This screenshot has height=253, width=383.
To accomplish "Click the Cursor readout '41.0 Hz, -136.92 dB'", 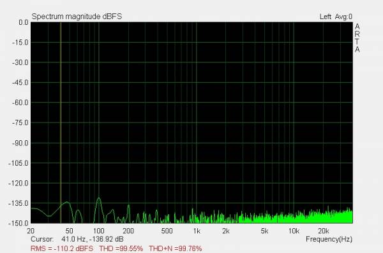I will click(93, 239).
